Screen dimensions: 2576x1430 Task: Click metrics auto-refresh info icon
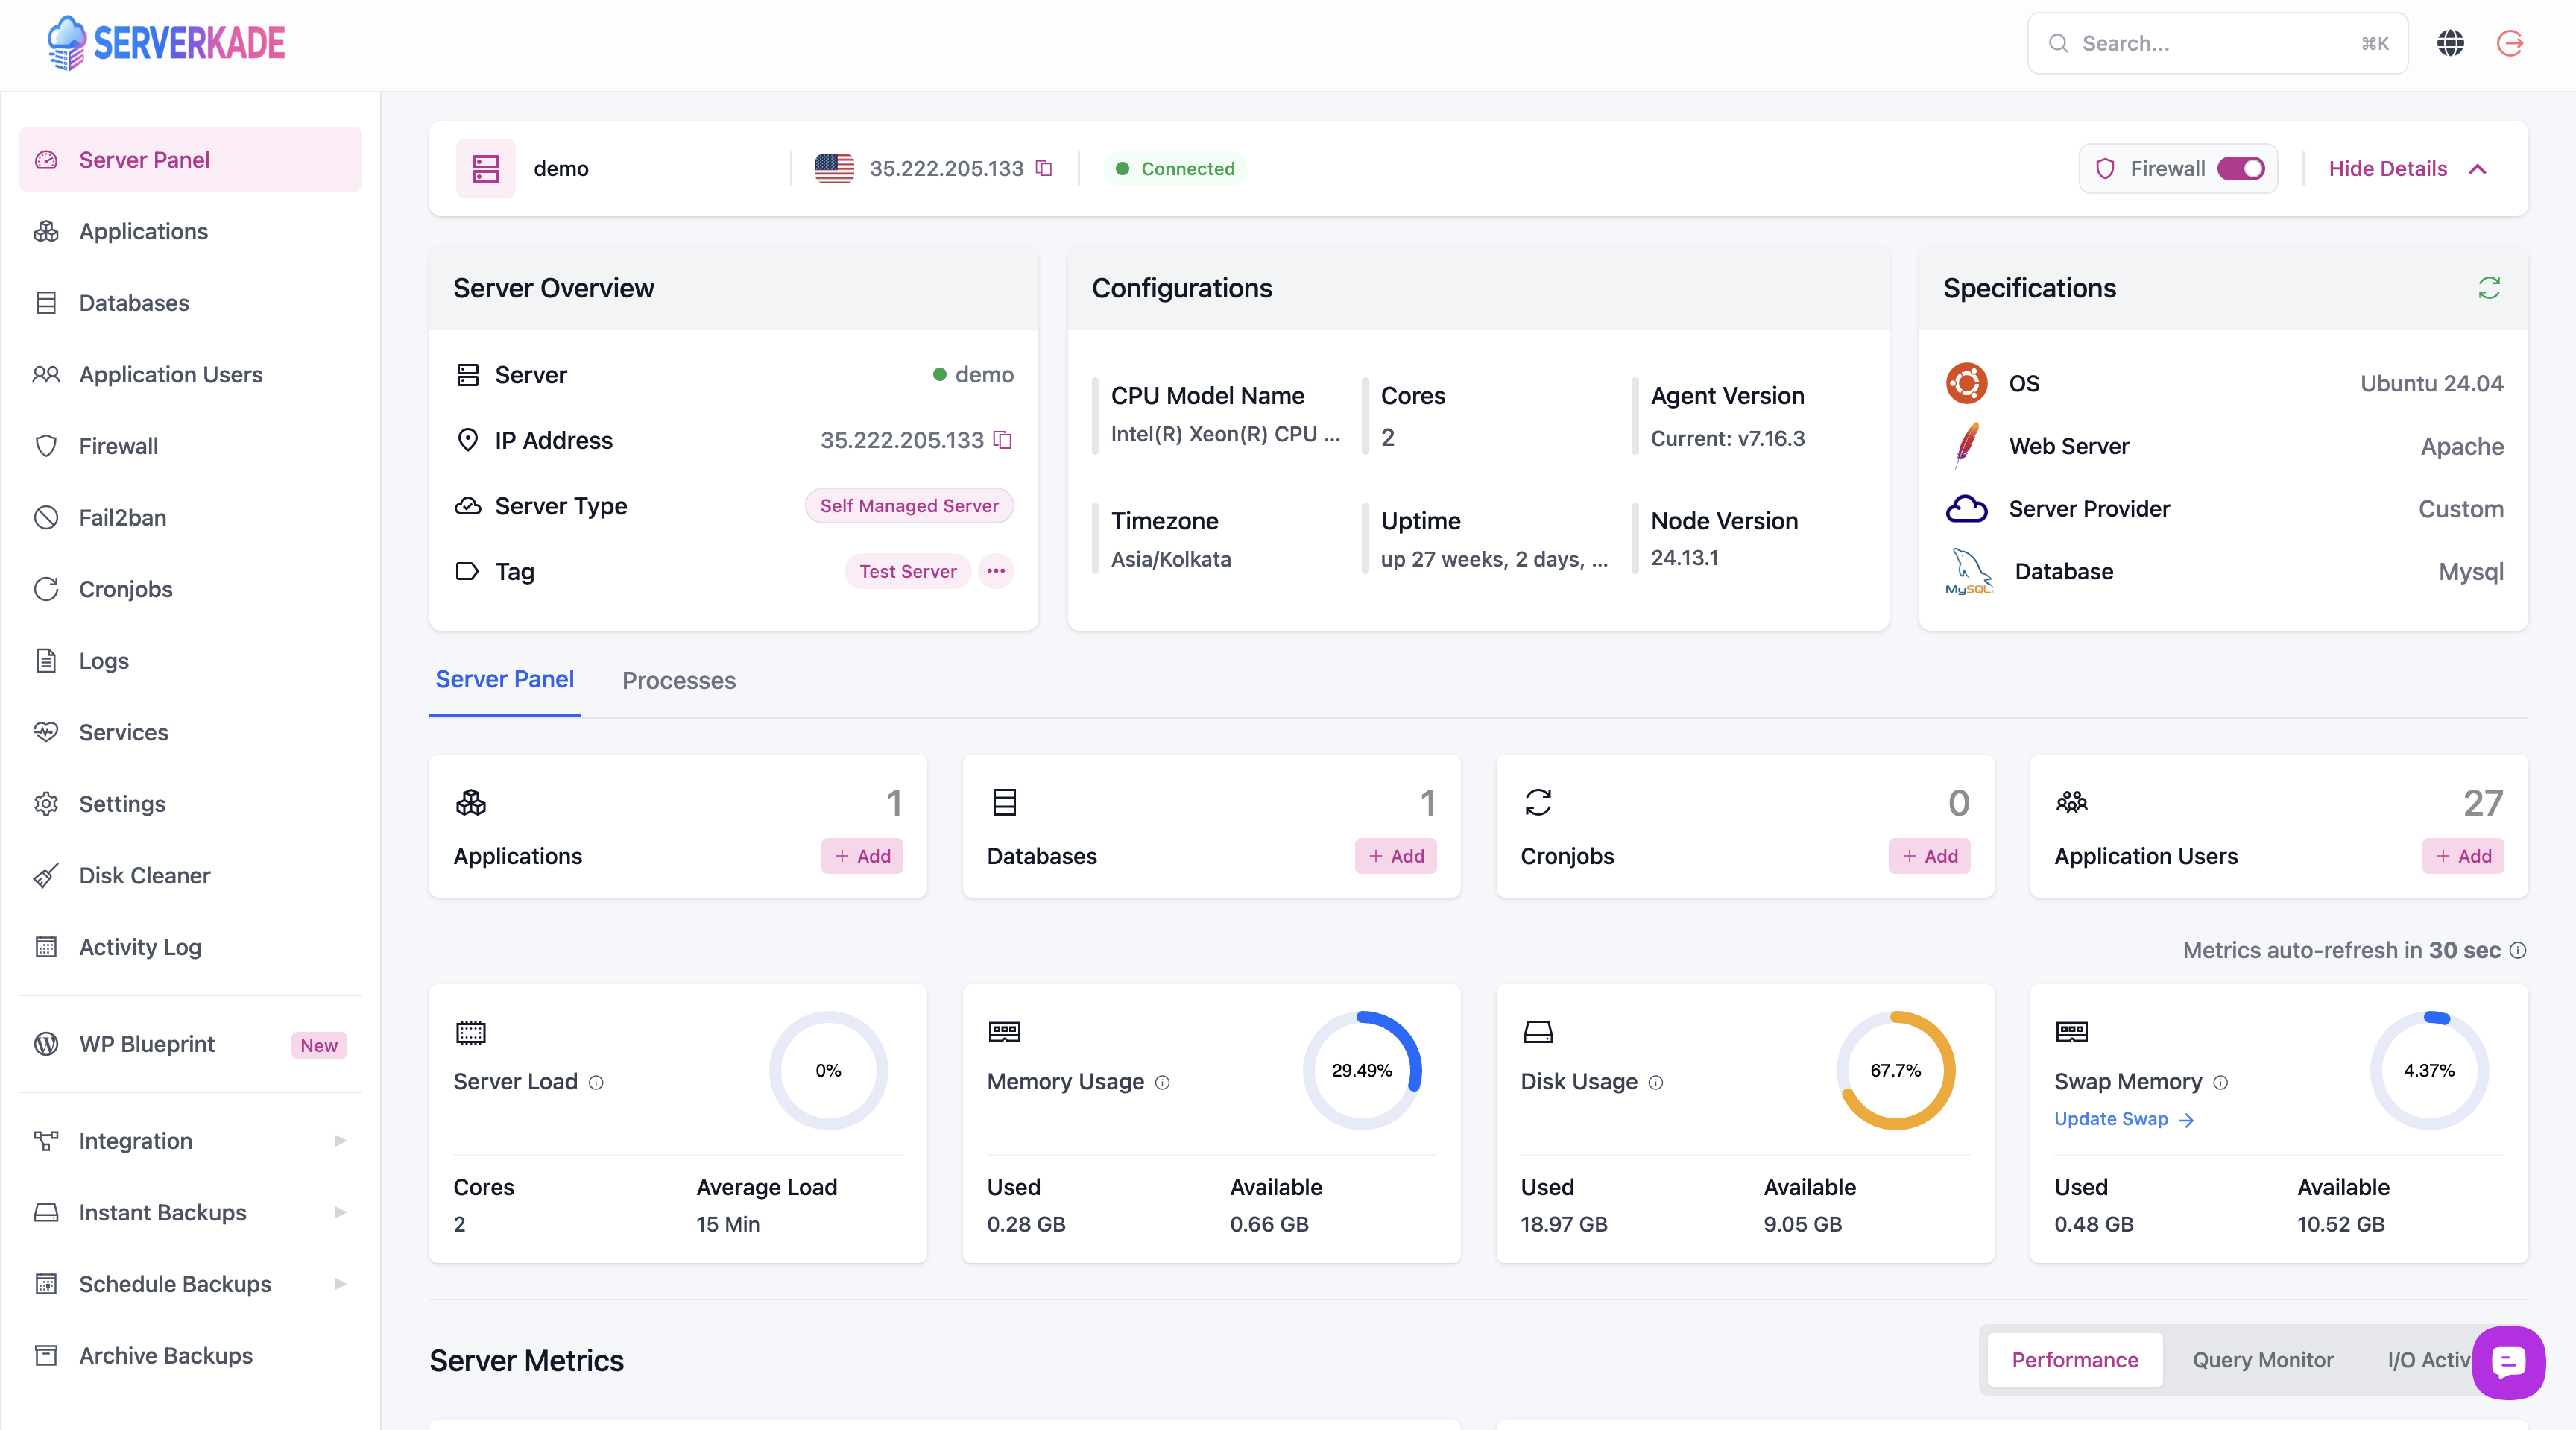click(2519, 950)
